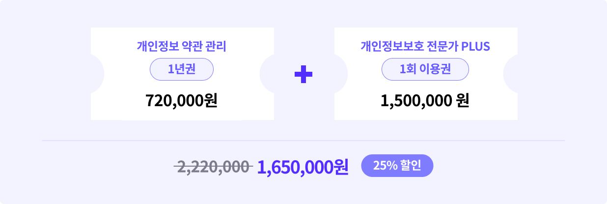Viewport: 607px width, 204px height.
Task: Open the 개인정보보호 전문가 PLUS title
Action: [426, 46]
